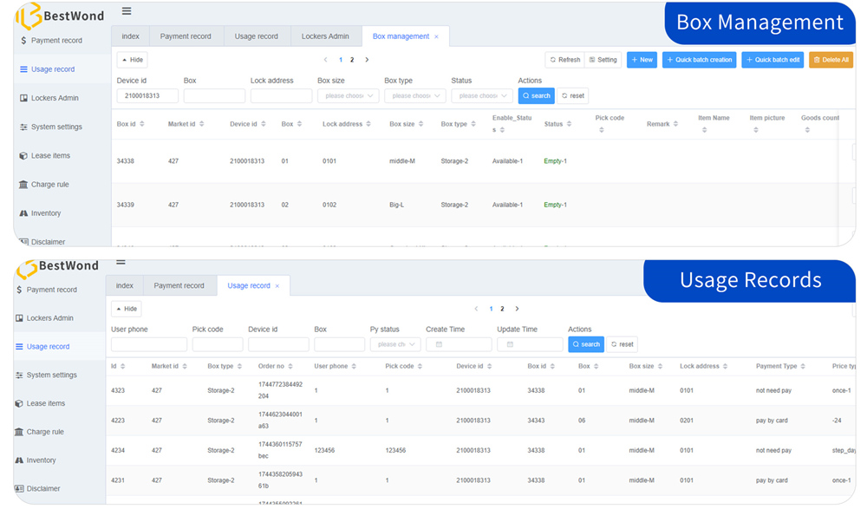This screenshot has height=509, width=867.
Task: Switch to Payment record tab in Usage Records
Action: click(179, 285)
